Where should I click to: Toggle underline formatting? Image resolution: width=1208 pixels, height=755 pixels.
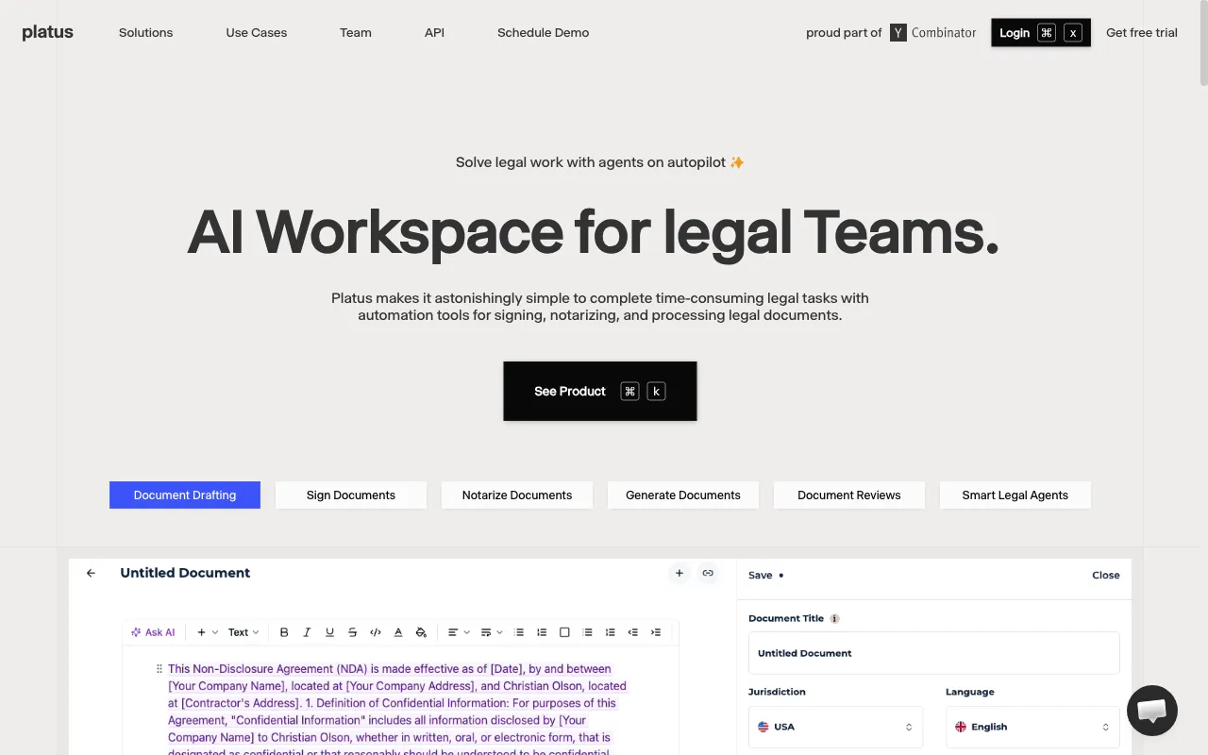329,632
